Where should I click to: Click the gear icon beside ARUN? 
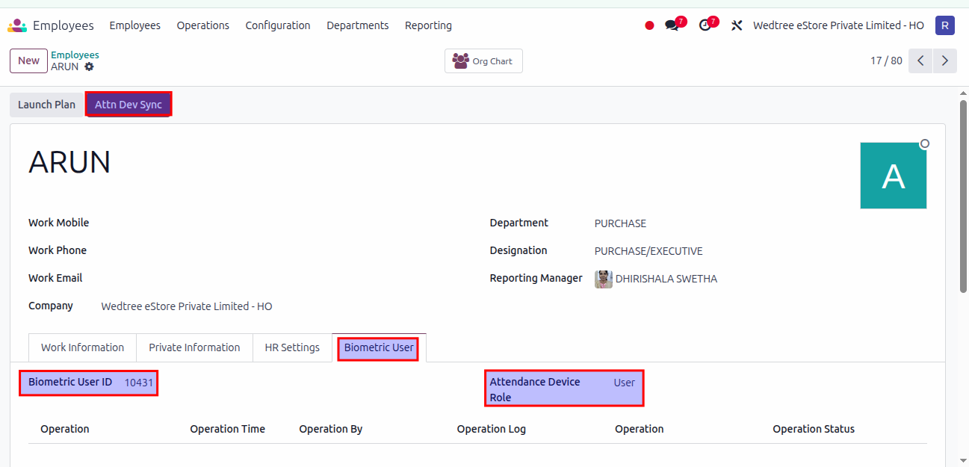tap(90, 67)
